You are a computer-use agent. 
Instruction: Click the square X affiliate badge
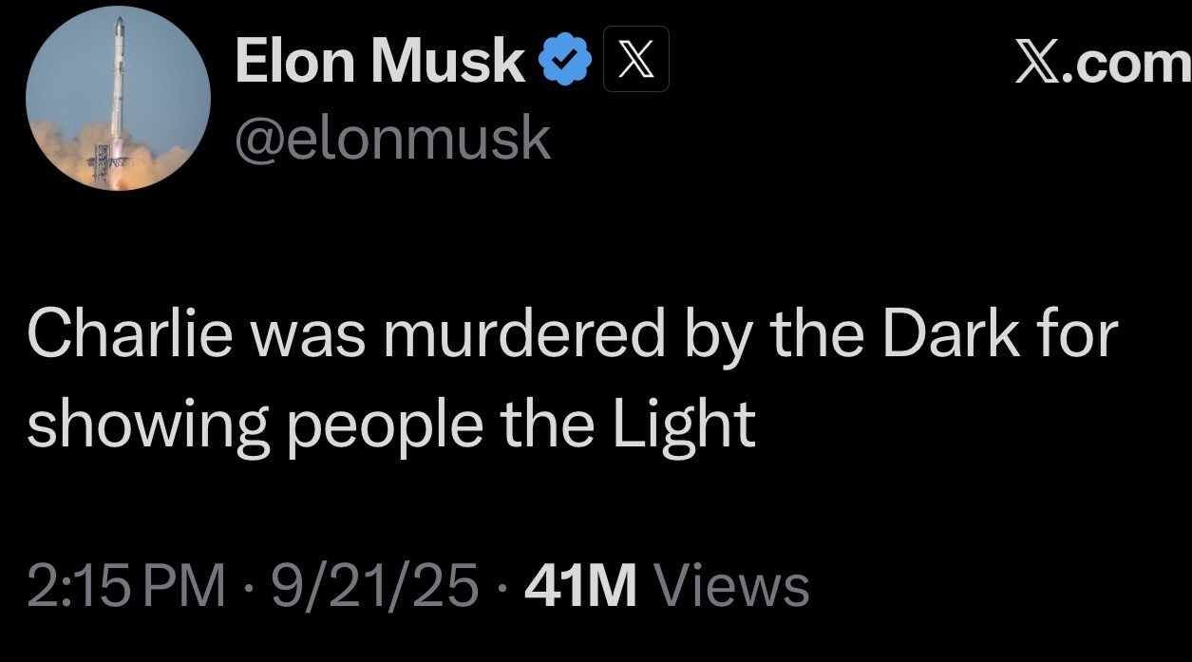point(635,59)
